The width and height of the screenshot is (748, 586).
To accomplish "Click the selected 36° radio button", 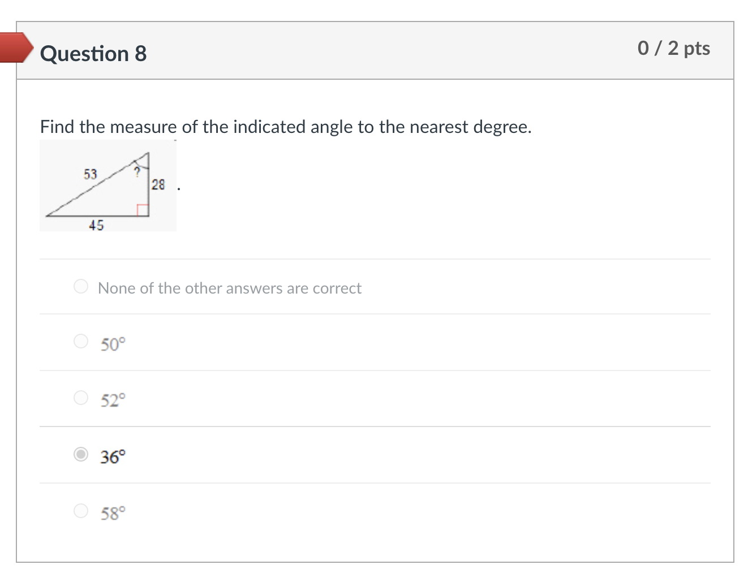I will (81, 454).
